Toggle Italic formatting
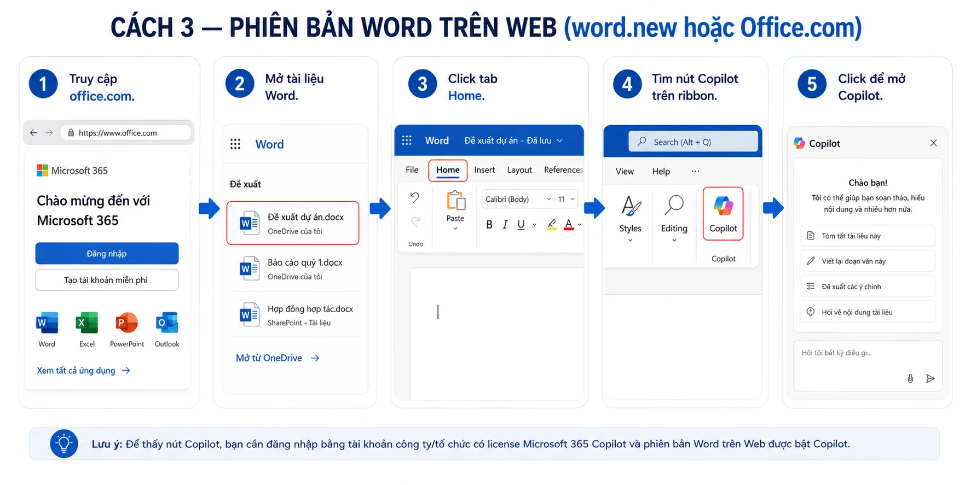Viewport: 971px width, 485px height. (x=505, y=225)
